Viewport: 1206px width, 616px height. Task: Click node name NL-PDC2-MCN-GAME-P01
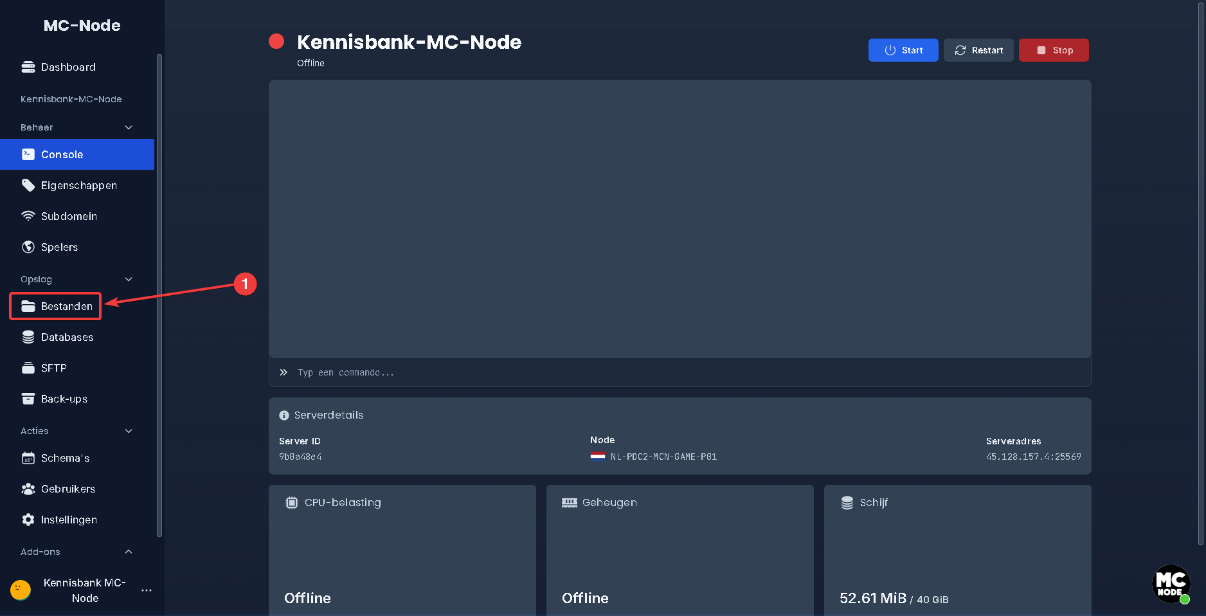coord(663,457)
